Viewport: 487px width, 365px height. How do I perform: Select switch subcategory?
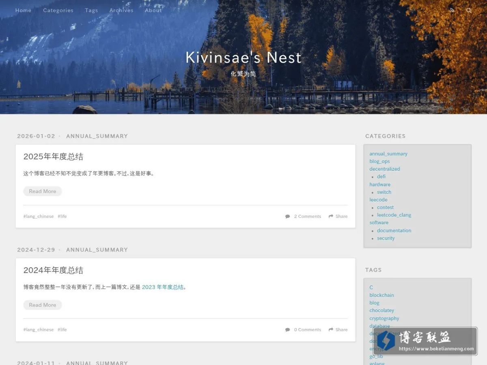[x=384, y=192]
